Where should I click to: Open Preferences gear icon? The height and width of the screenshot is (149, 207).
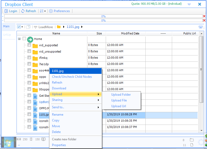click(x=51, y=11)
